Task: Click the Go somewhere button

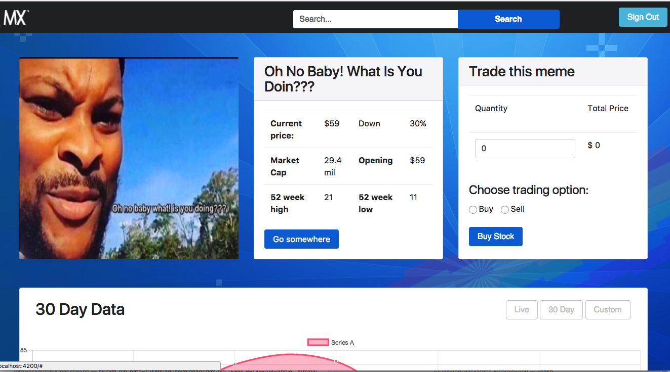Action: tap(301, 239)
